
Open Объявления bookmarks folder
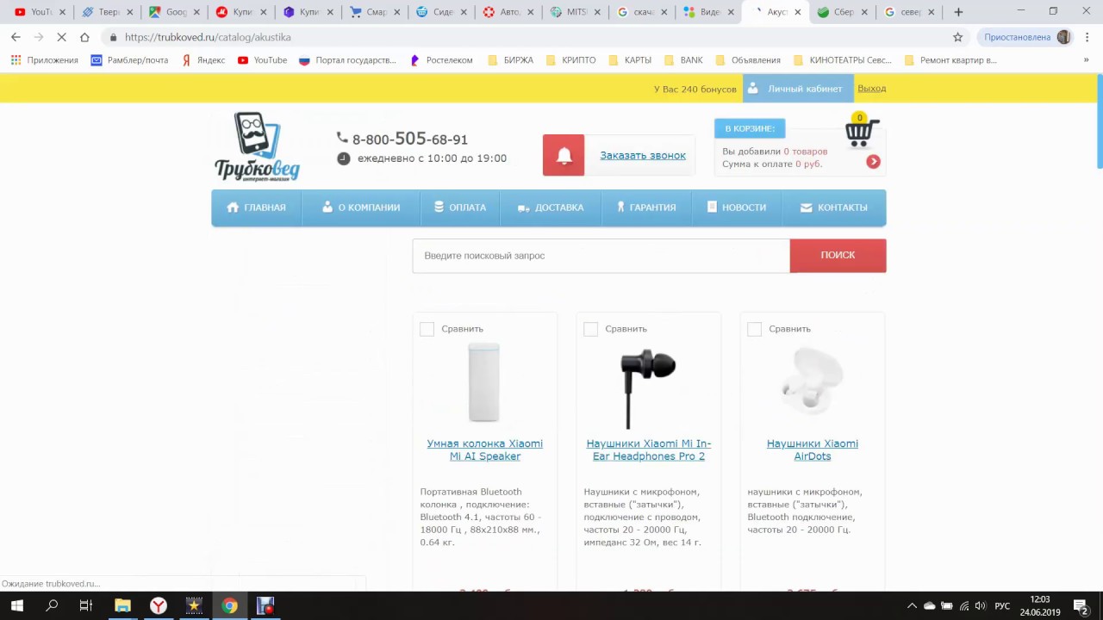(x=747, y=60)
